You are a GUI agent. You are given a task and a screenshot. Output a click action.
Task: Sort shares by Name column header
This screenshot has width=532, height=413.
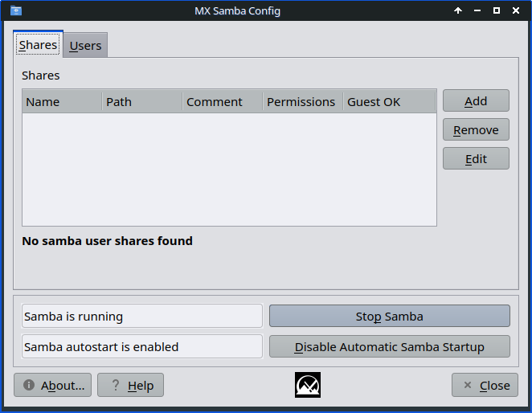tap(62, 101)
